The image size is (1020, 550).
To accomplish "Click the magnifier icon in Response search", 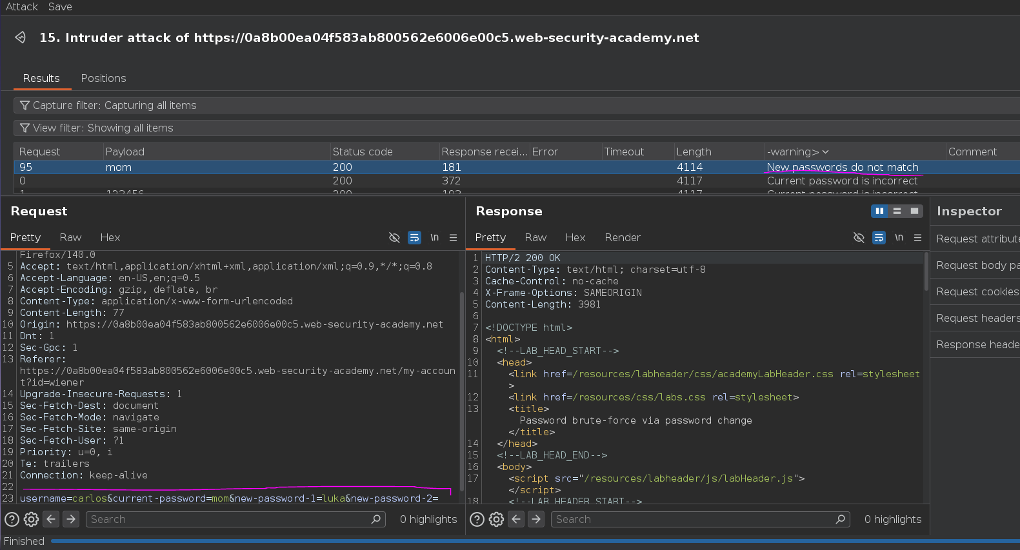I will pyautogui.click(x=841, y=519).
